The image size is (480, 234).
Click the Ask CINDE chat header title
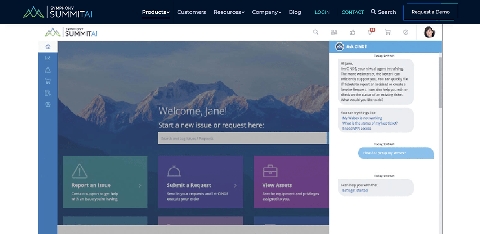click(x=356, y=47)
